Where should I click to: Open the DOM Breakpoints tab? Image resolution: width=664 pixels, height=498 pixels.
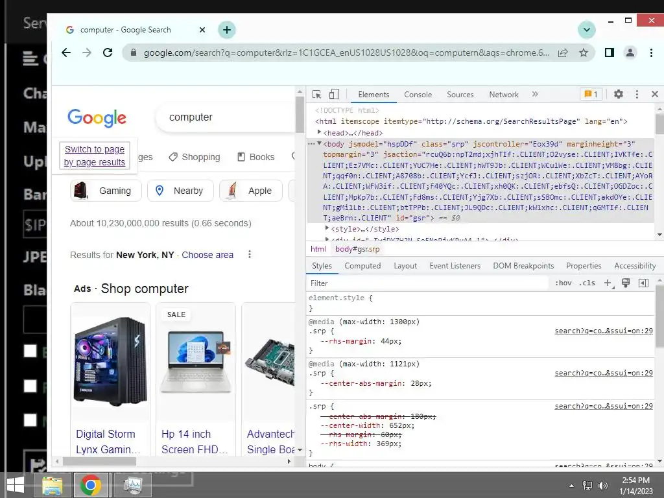[523, 265]
